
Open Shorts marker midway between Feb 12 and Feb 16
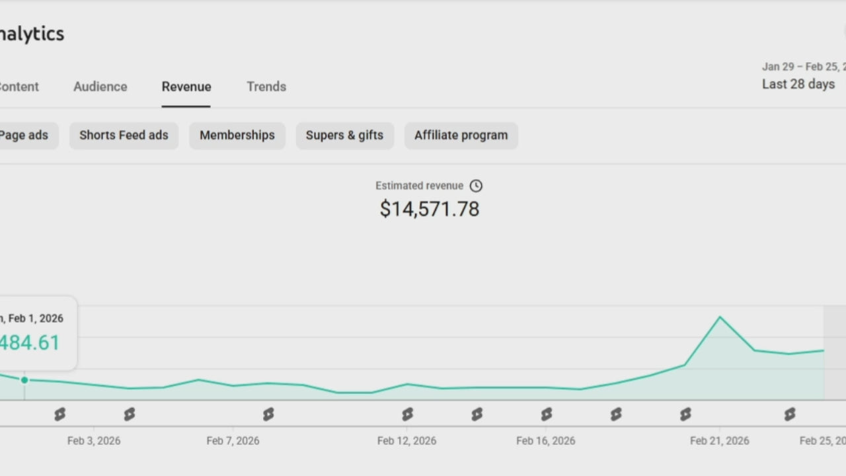click(477, 415)
